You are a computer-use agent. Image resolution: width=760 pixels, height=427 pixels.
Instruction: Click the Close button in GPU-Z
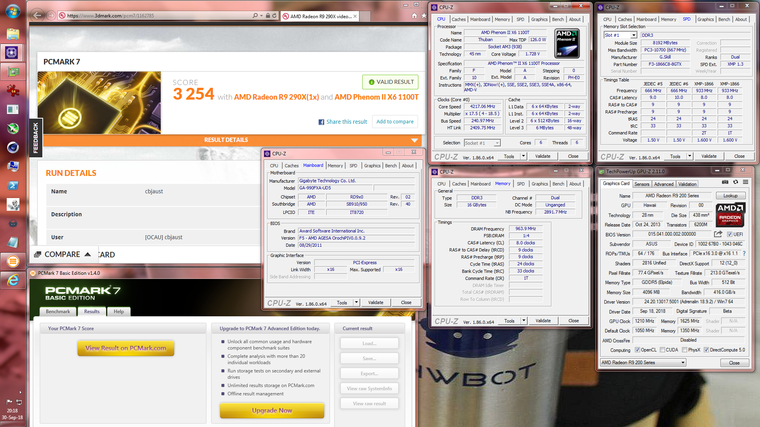734,363
